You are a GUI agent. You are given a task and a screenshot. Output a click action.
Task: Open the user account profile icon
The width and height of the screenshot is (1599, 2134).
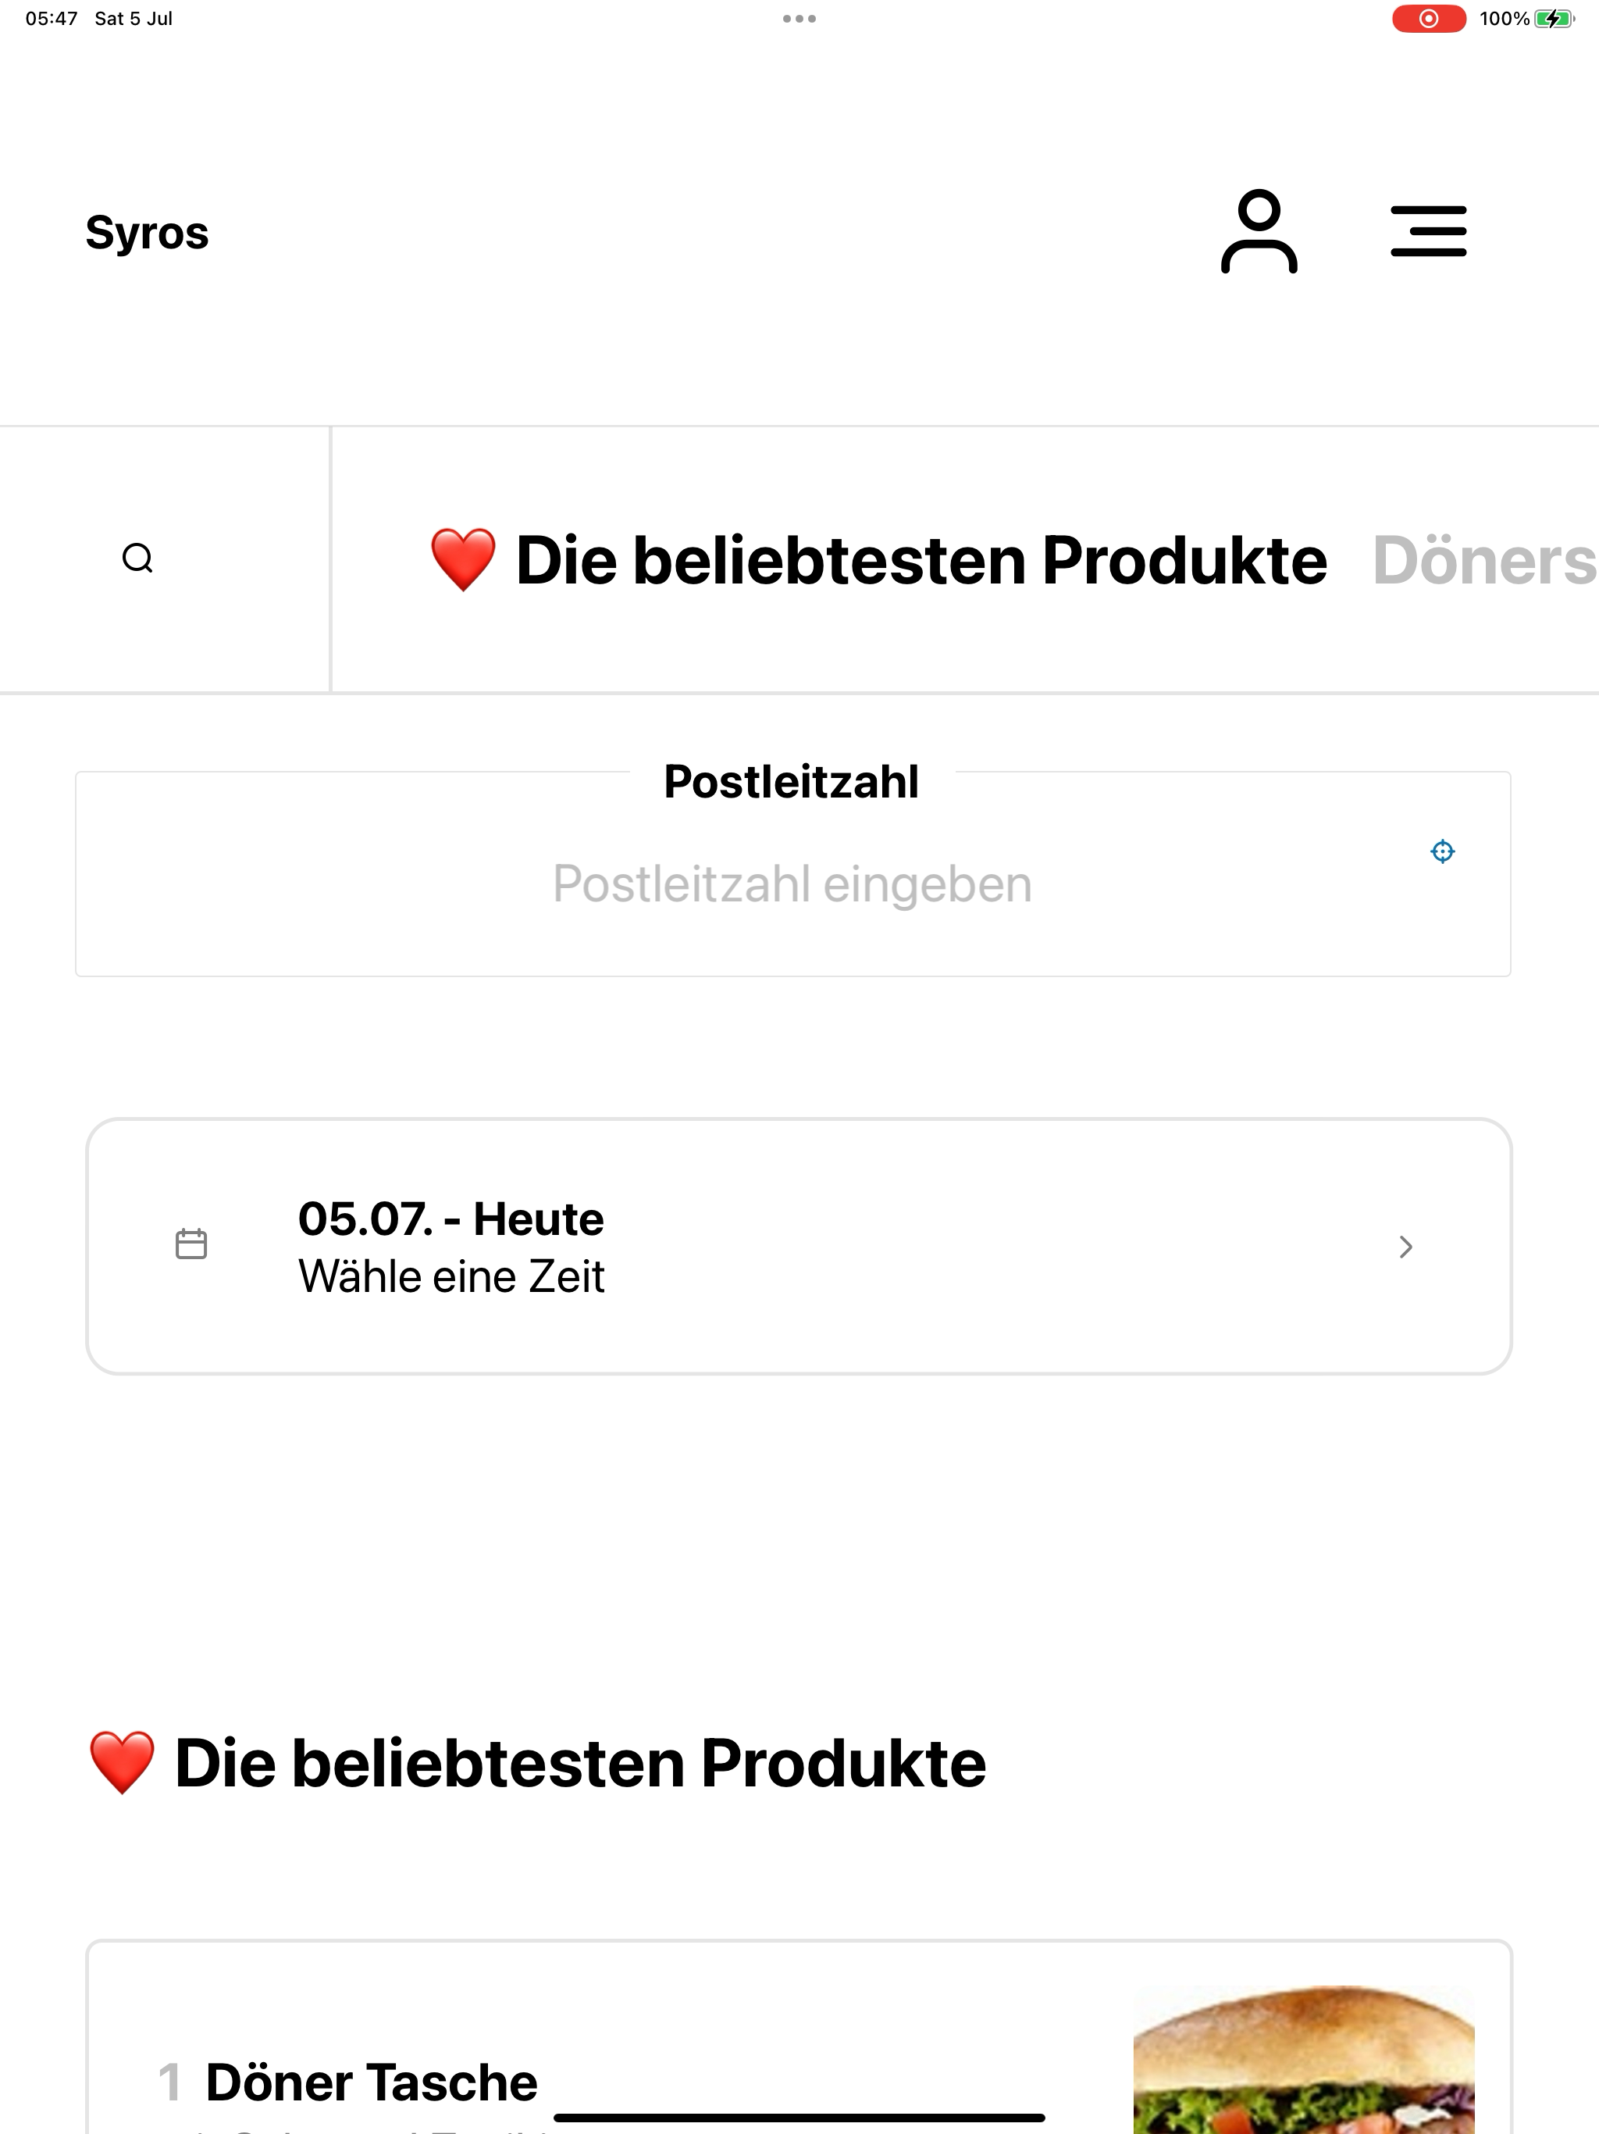click(x=1259, y=231)
